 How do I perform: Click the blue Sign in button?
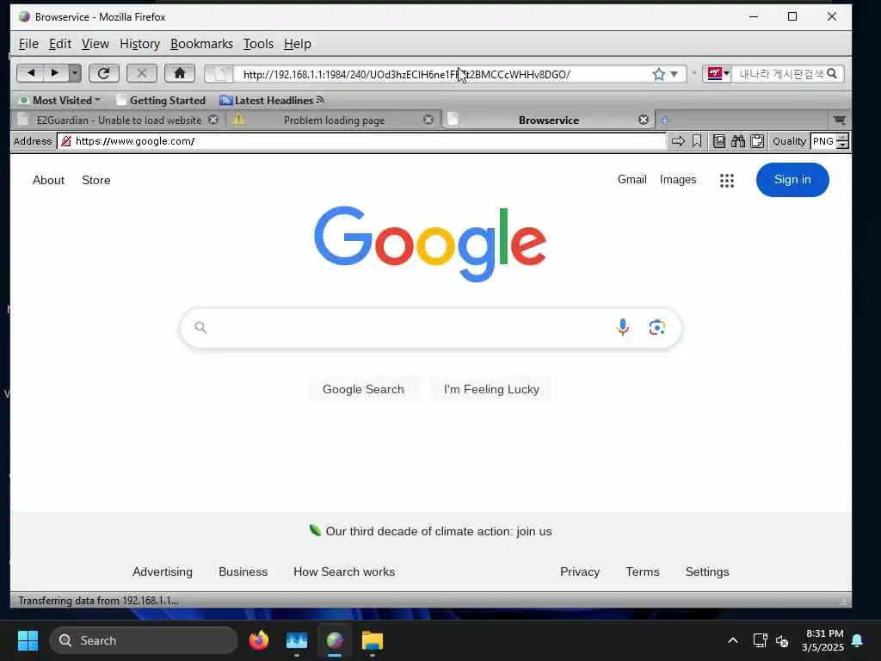coord(792,180)
